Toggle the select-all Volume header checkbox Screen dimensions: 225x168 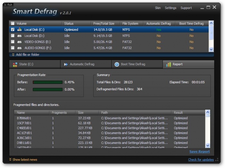(x=13, y=23)
